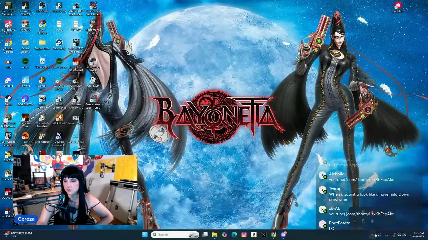This screenshot has width=428, height=240.
Task: Open the Guilty Gear X2 #Reload shortcut
Action: (76, 65)
